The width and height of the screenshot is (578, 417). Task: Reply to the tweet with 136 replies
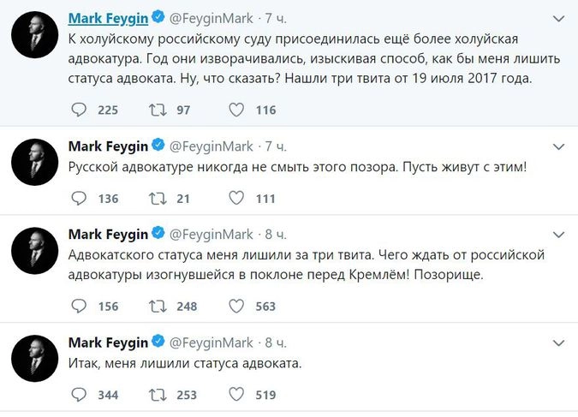tap(79, 199)
